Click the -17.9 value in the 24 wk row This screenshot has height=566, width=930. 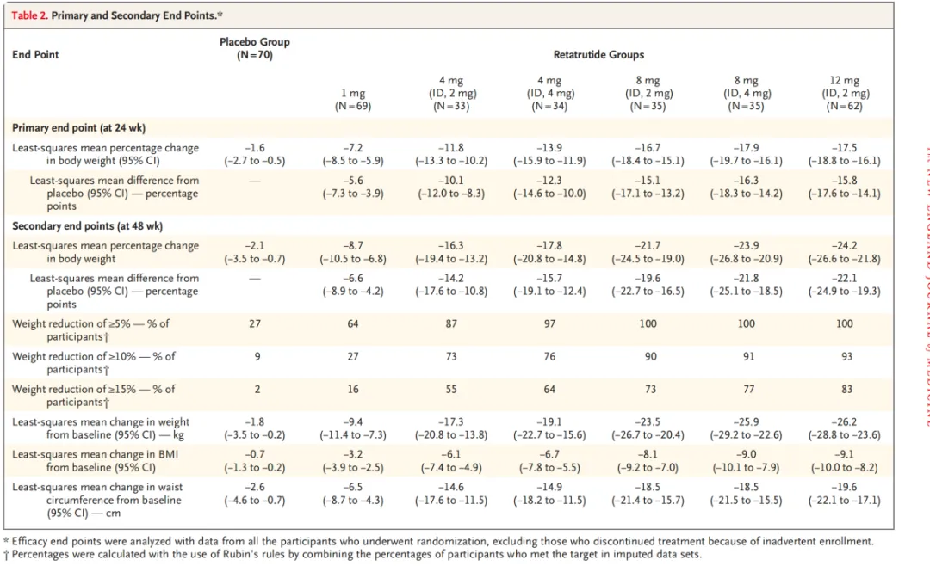pos(747,148)
